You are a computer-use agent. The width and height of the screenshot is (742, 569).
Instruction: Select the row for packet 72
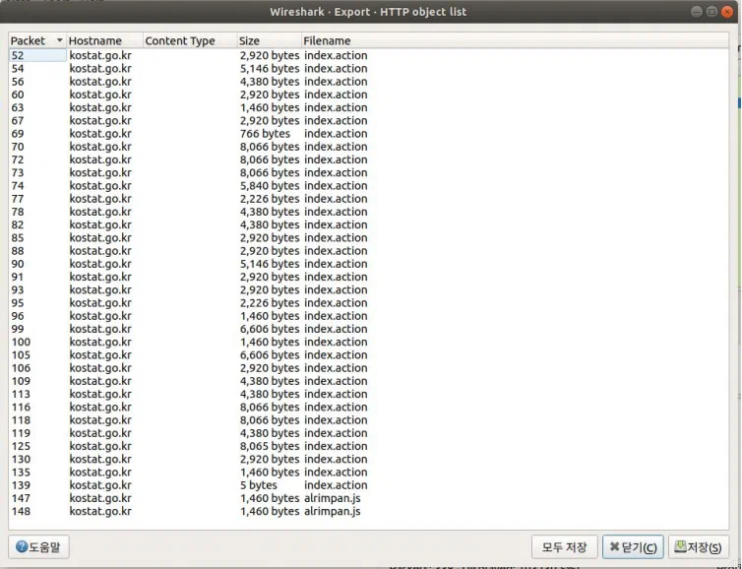point(369,159)
